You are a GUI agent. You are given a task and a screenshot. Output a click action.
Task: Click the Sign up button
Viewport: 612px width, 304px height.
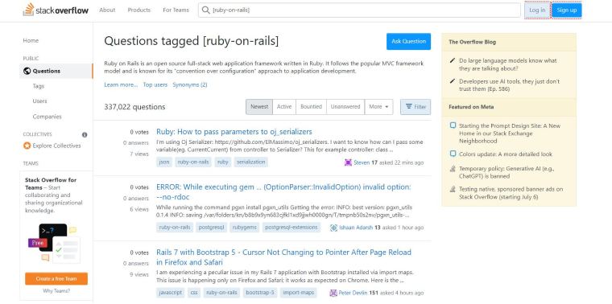(567, 10)
